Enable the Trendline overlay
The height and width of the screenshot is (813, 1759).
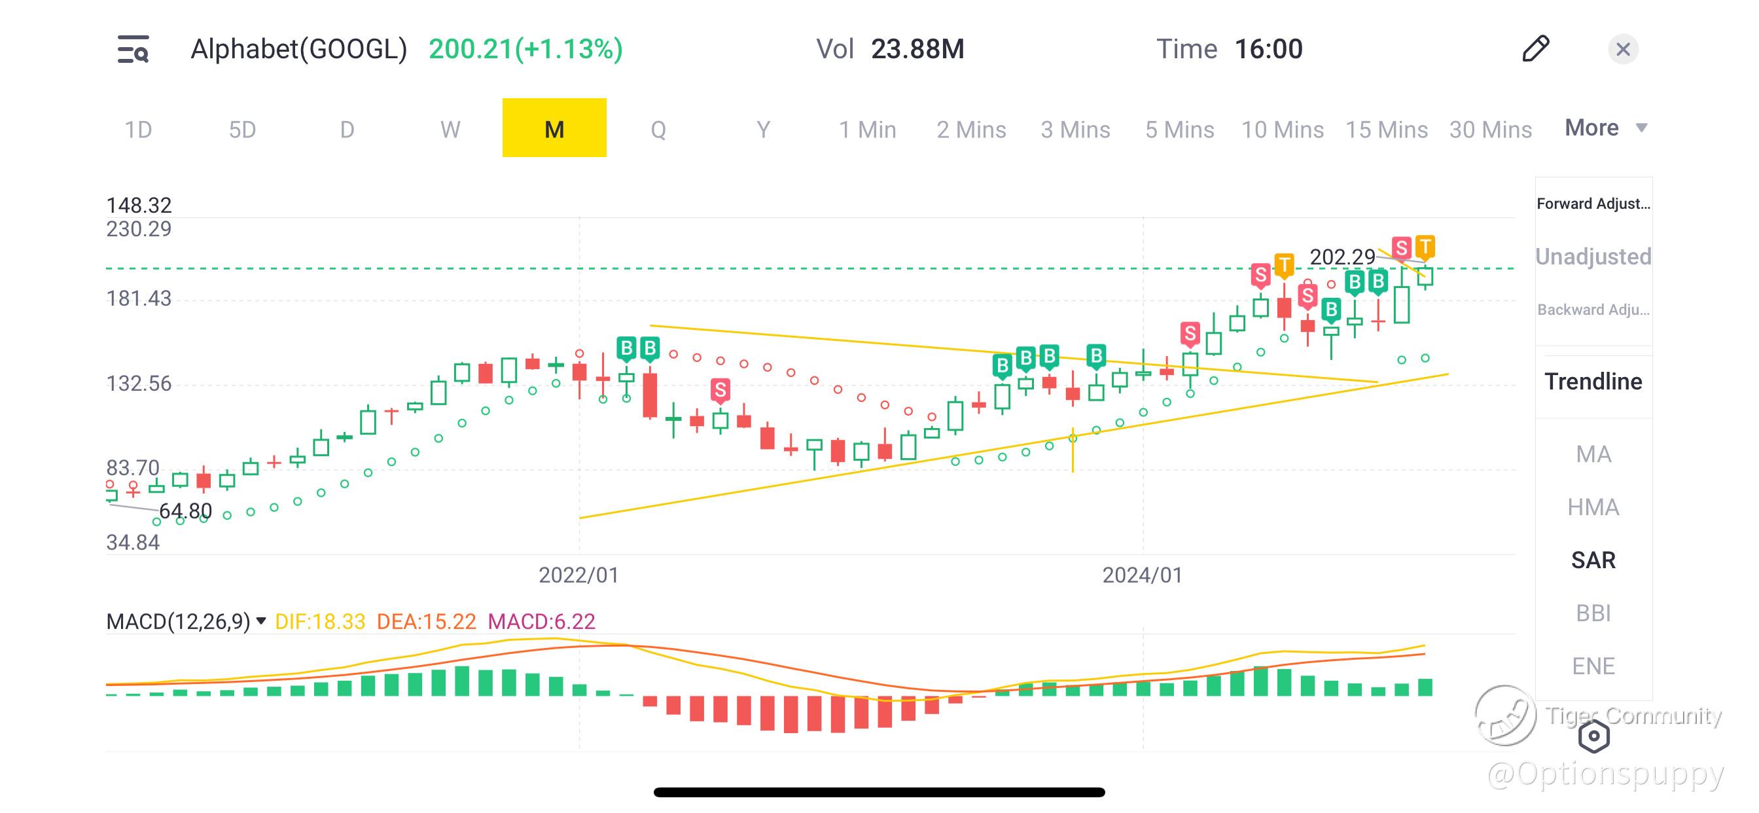click(x=1593, y=382)
